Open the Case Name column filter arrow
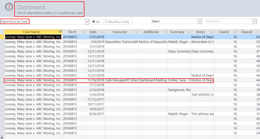The image size is (260, 139). click(60, 32)
